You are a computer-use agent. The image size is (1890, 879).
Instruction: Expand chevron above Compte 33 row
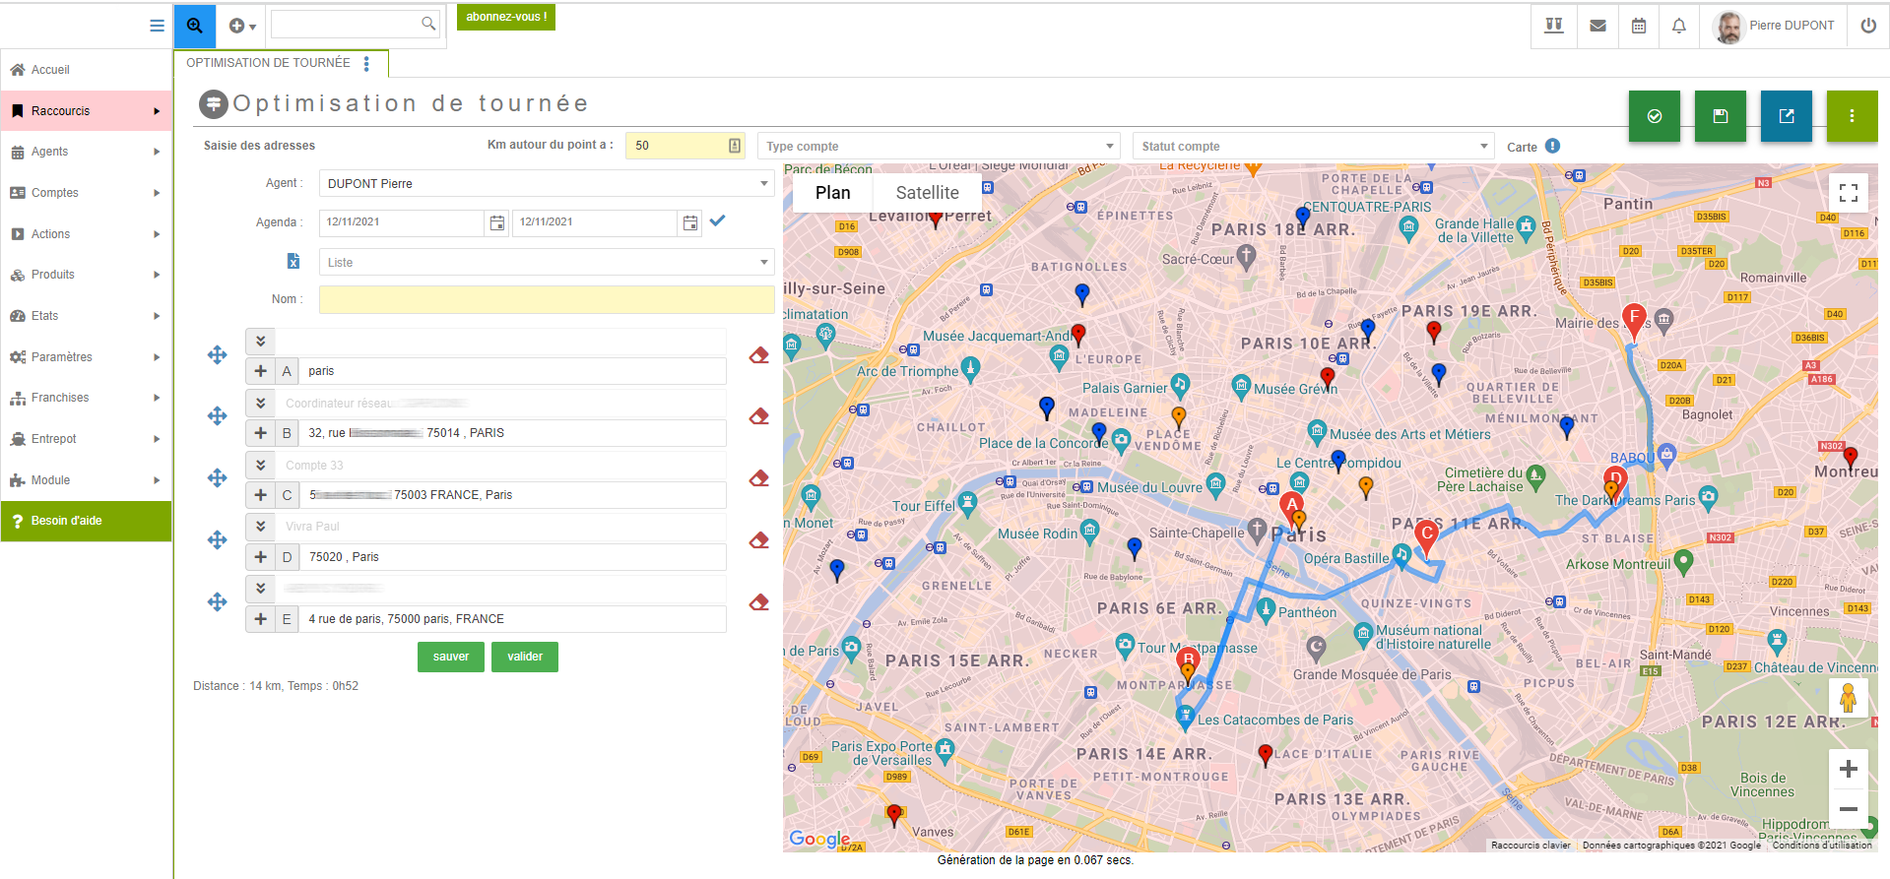[261, 465]
